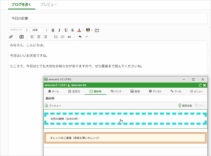211x156 pixels.
Task: Apply strikethrough formatting
Action: (x=72, y=30)
